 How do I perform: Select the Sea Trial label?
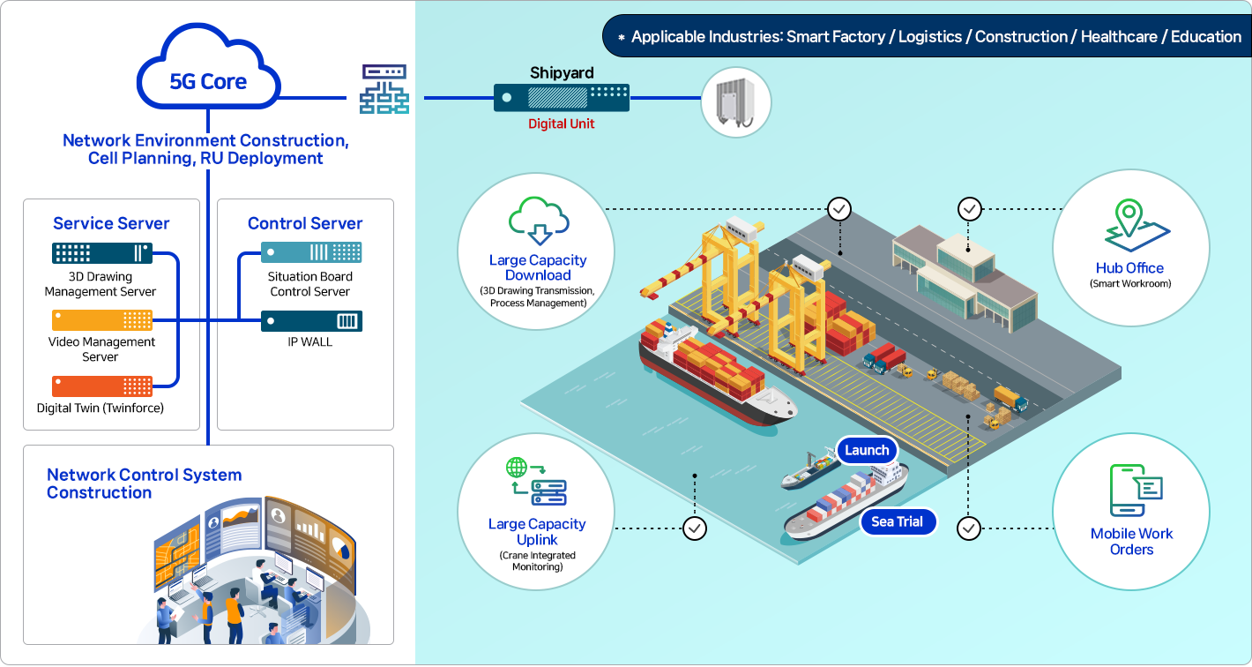click(x=897, y=521)
